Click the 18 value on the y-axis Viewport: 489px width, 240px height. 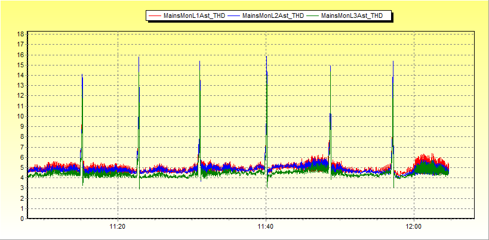click(21, 35)
